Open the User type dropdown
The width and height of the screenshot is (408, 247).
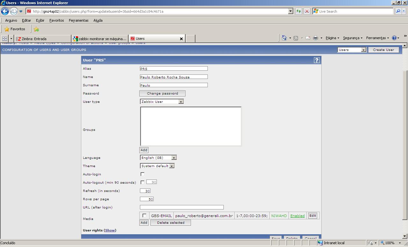(162, 102)
